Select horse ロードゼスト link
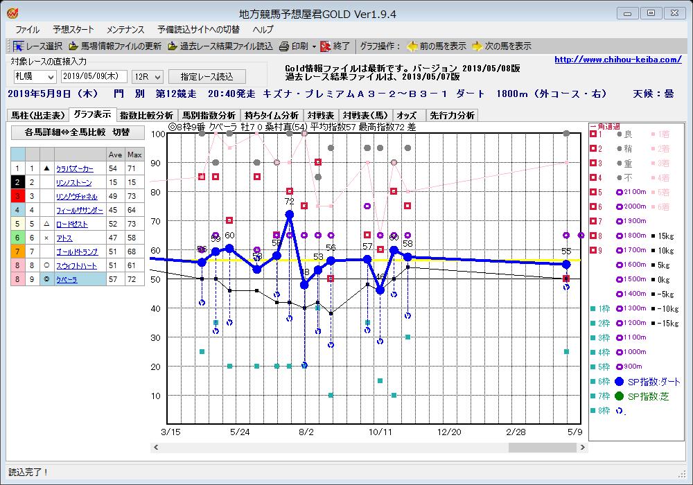 [x=71, y=224]
